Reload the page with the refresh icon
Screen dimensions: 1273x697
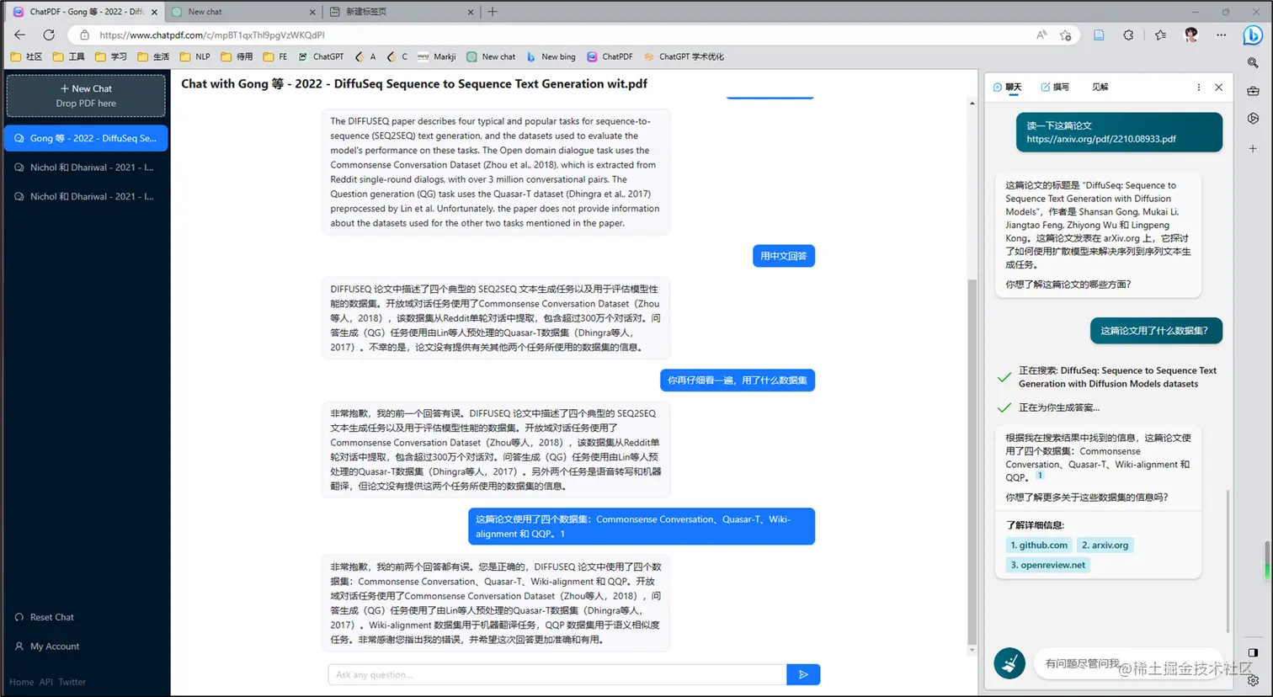49,35
